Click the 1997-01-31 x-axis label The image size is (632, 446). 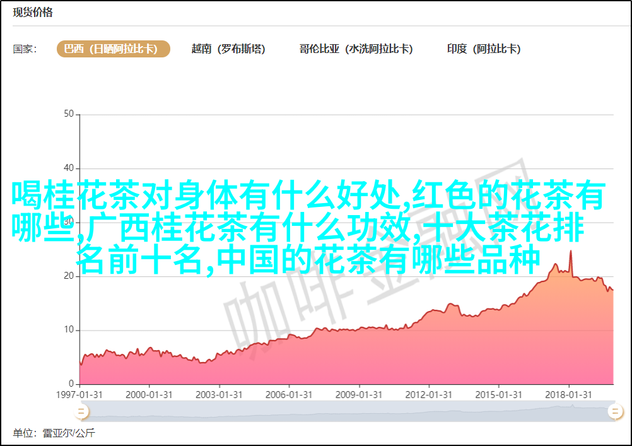(x=80, y=394)
